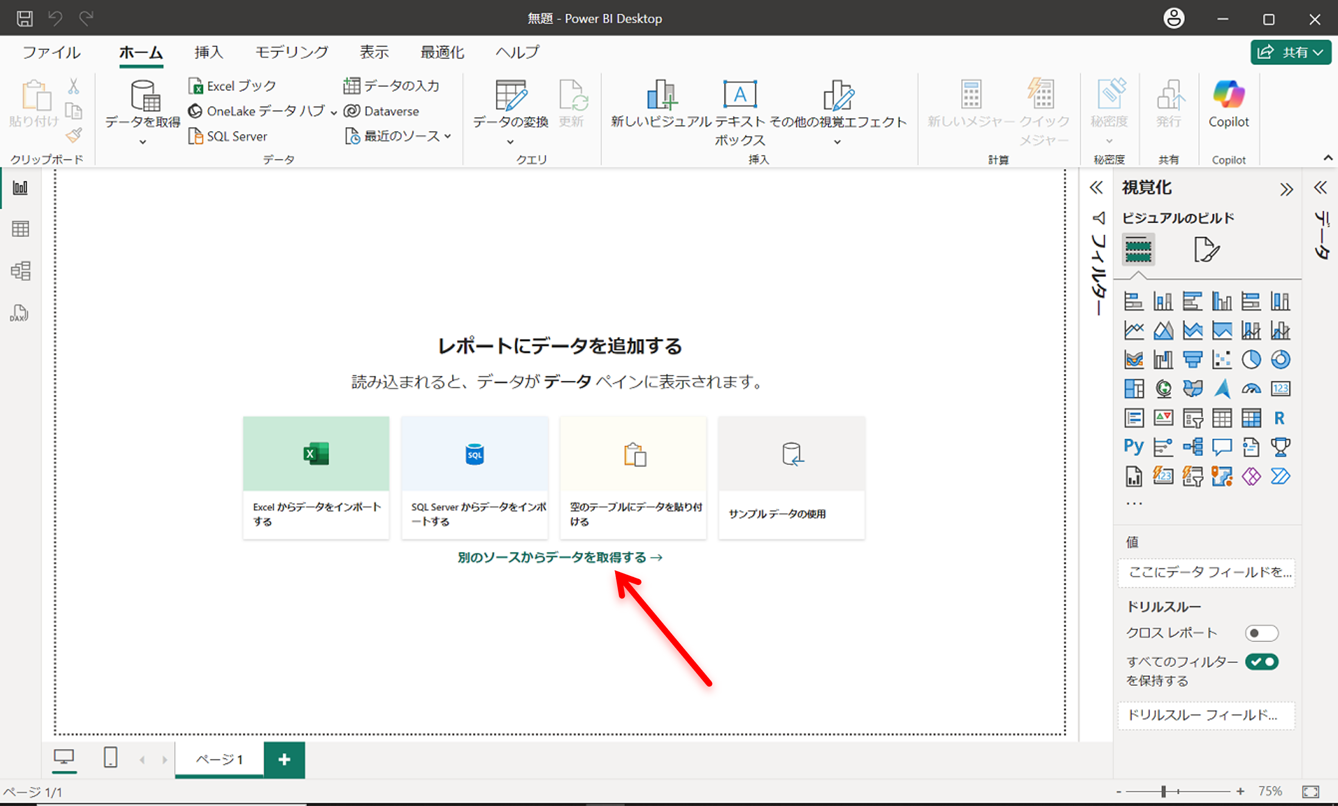Click Excel からデータをインポートする card
This screenshot has height=806, width=1338.
pos(316,478)
